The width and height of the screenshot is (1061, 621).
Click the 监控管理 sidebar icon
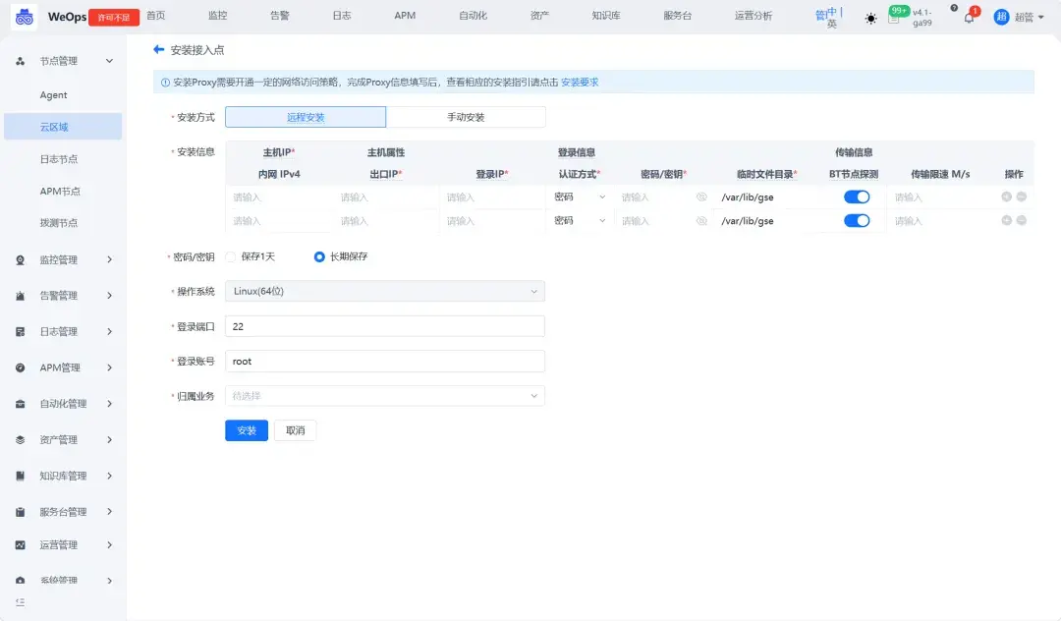point(21,259)
